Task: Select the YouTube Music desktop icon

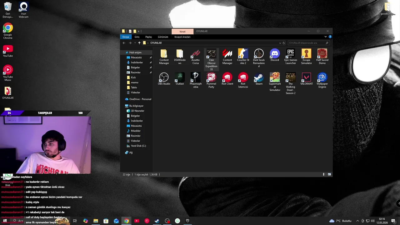Action: pyautogui.click(x=8, y=73)
